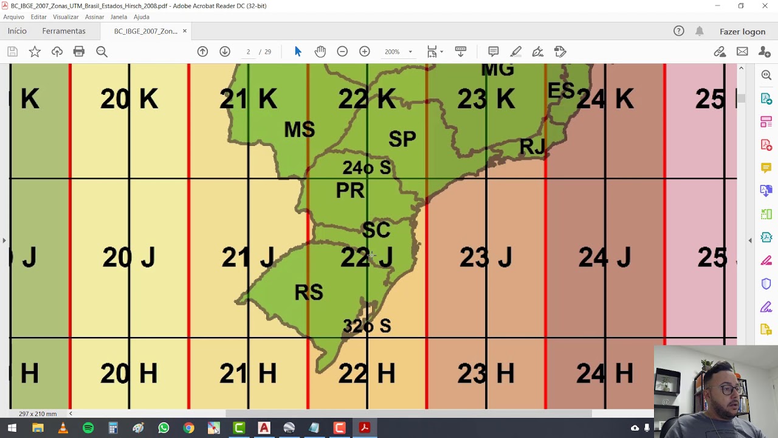Open Create PDF tool in right pane

[766, 145]
